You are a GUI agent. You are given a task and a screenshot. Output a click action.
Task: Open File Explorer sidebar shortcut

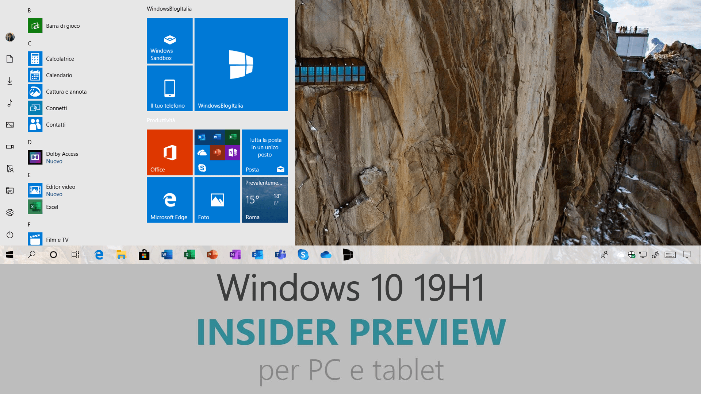[10, 190]
